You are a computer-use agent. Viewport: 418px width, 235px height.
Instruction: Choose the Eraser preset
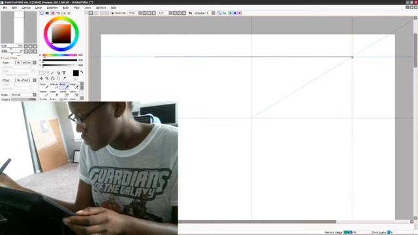click(54, 93)
